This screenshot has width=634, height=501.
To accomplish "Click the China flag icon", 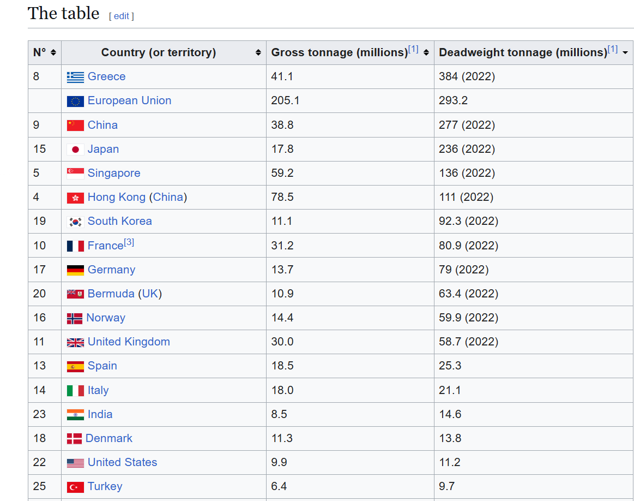I will 75,126.
